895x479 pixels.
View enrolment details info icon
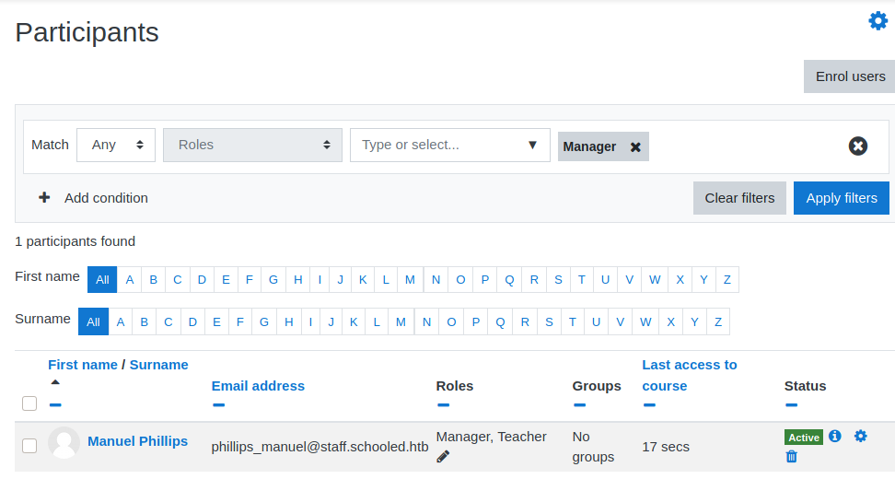pyautogui.click(x=835, y=436)
